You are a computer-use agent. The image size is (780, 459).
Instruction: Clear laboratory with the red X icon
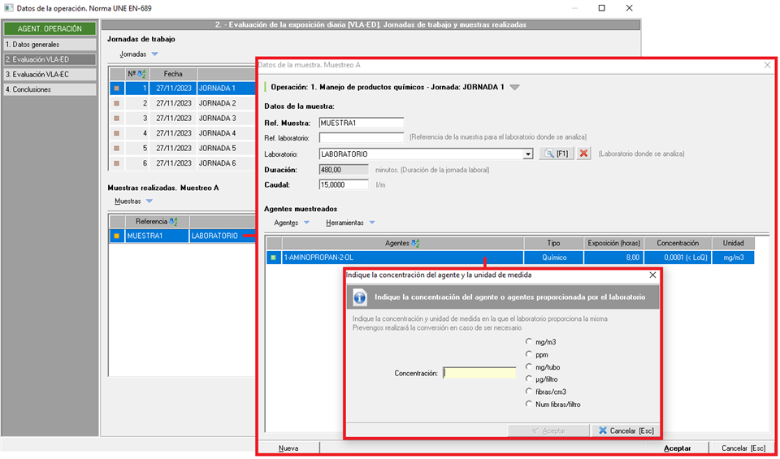[x=584, y=154]
